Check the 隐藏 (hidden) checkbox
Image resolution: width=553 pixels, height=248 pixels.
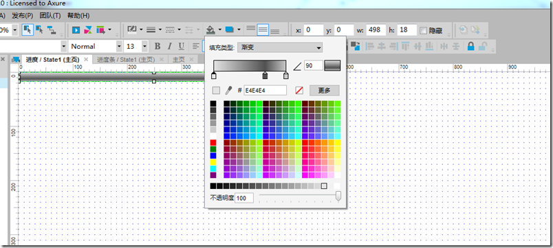(x=423, y=30)
